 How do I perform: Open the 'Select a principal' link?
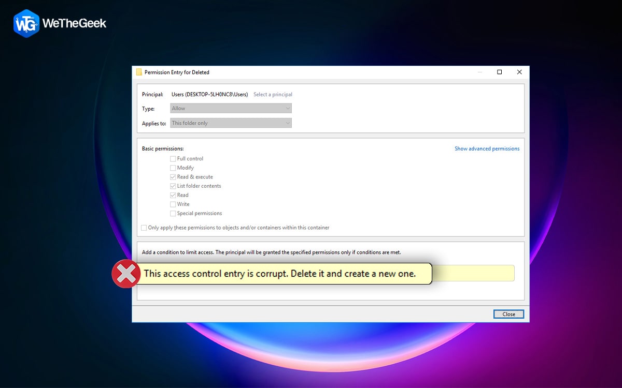(x=273, y=94)
